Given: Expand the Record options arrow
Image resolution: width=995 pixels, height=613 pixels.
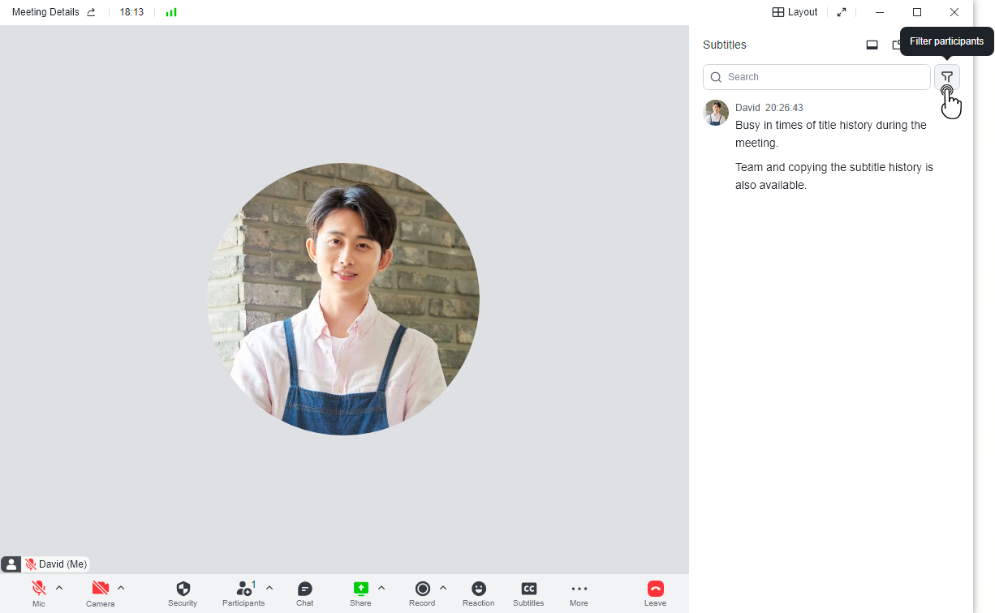Looking at the screenshot, I should tap(443, 588).
